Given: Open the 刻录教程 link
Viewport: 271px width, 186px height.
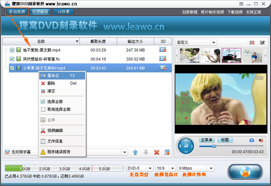Looking at the screenshot, I should pos(190,12).
